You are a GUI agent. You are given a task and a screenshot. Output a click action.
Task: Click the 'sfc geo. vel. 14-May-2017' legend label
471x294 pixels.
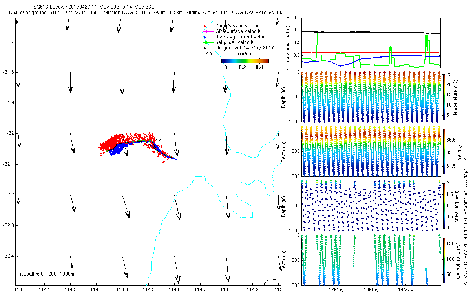click(x=245, y=48)
